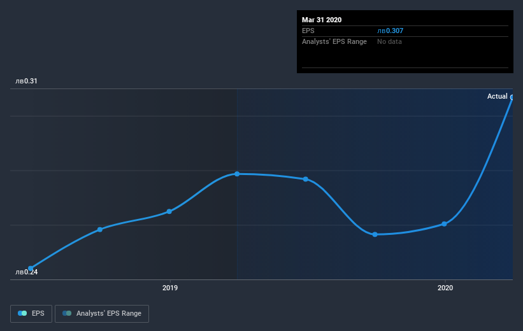Toggle the EPS legend button
This screenshot has height=331, width=523.
point(31,313)
